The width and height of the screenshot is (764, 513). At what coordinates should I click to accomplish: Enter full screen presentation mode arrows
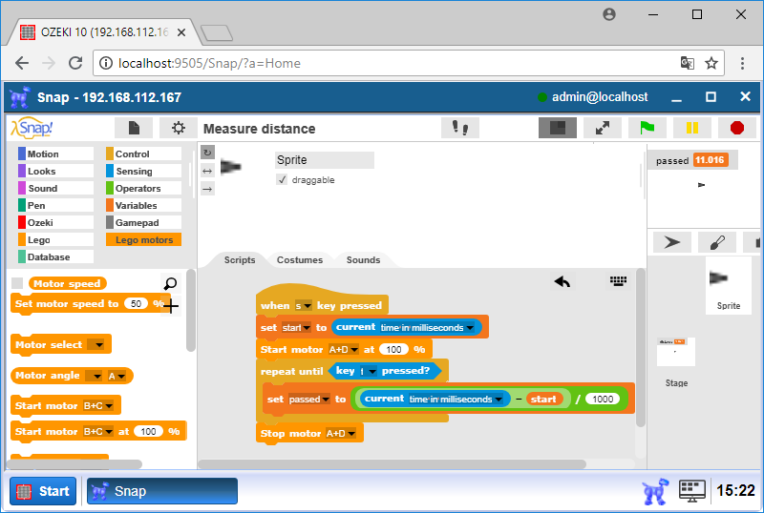[603, 128]
